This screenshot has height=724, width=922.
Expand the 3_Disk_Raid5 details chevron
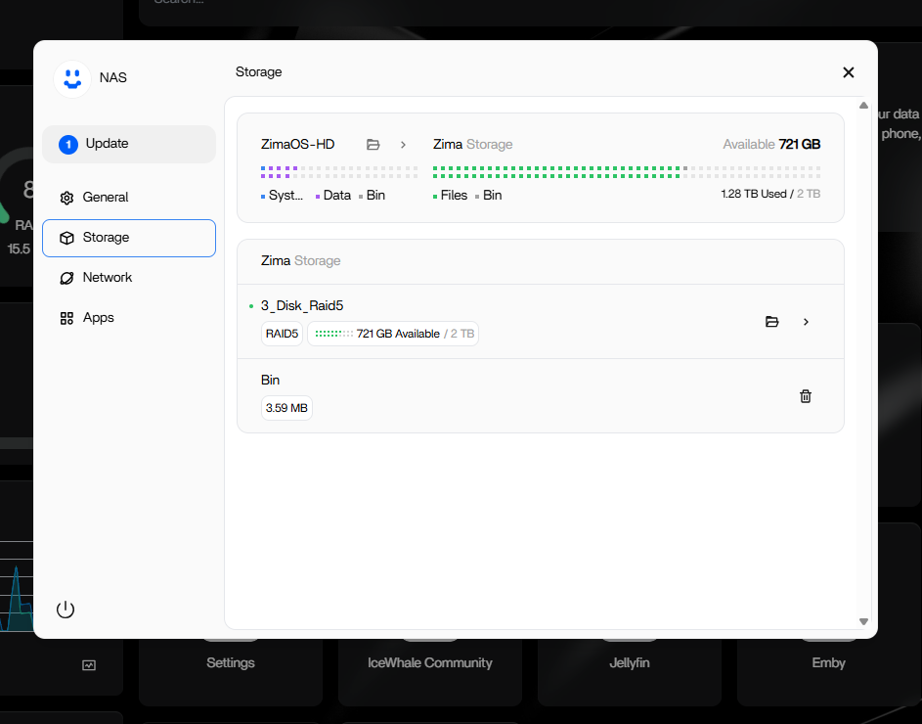[806, 322]
